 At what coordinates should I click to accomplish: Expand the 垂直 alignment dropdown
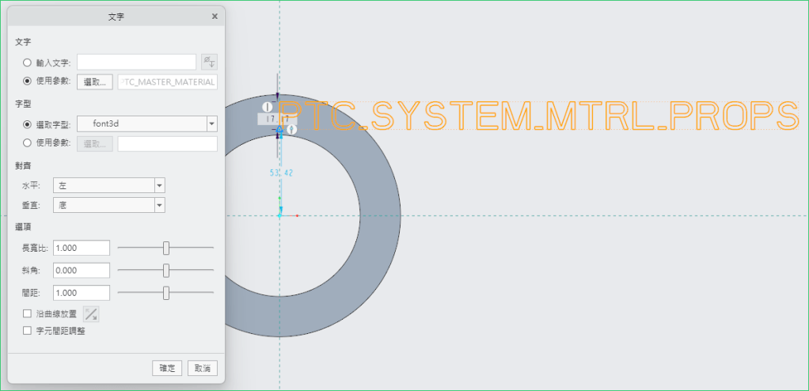(x=159, y=205)
